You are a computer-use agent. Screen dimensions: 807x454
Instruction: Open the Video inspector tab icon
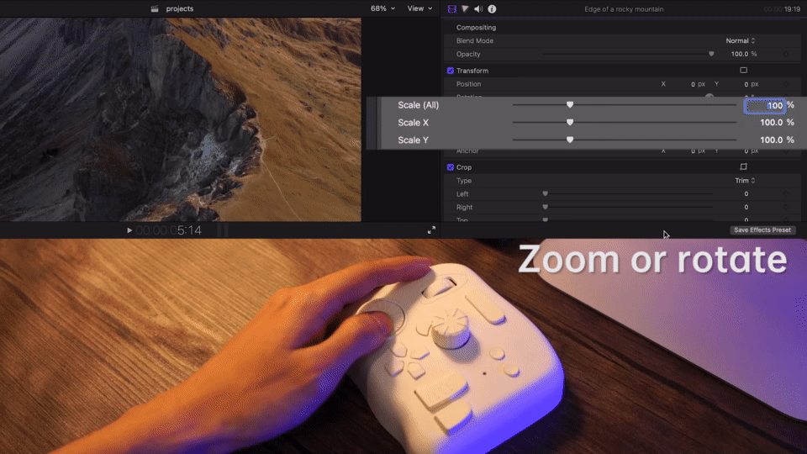(x=452, y=8)
